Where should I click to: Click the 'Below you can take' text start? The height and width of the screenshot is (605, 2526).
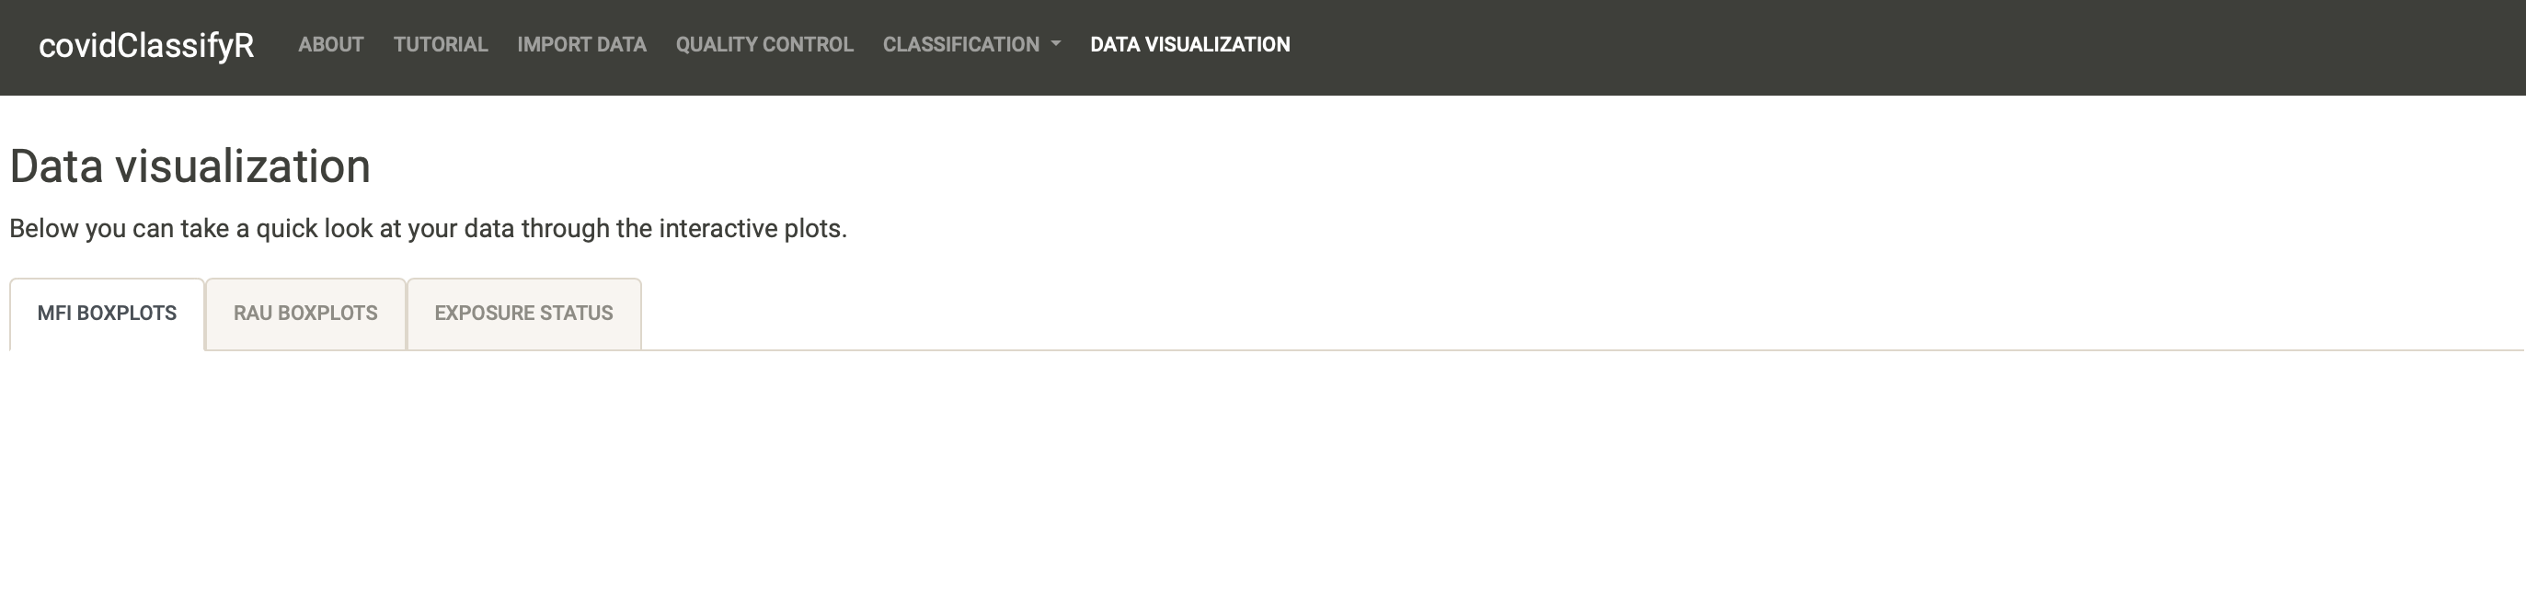coord(120,228)
